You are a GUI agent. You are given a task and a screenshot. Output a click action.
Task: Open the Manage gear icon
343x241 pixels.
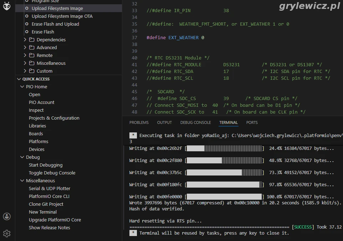click(7, 234)
